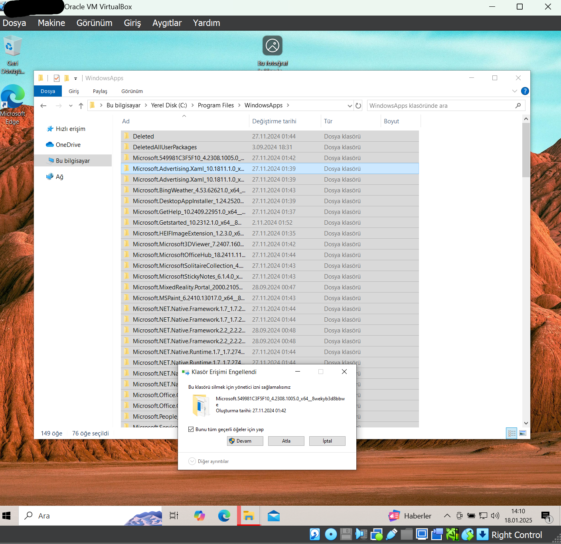Expand breadcrumb arrow after WindowsApps
This screenshot has width=561, height=544.
(x=288, y=105)
